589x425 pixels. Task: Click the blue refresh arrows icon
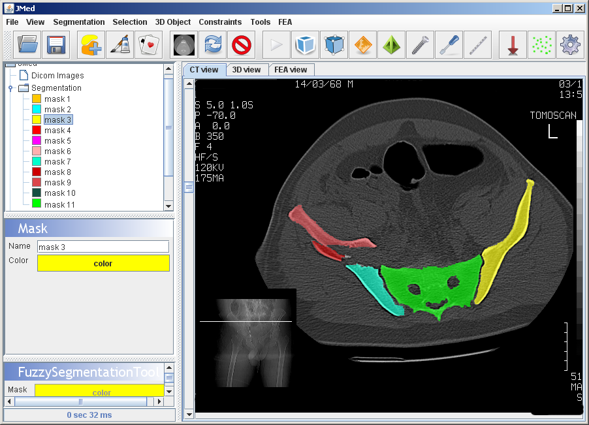[x=213, y=45]
